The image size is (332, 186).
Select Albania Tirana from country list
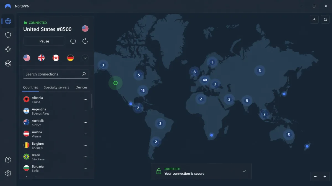(55, 100)
